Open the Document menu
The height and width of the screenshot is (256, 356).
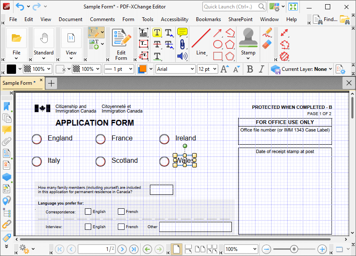click(71, 19)
